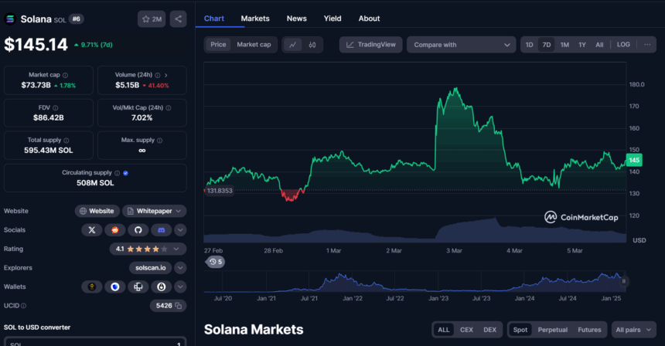Select the second wallet shield icon
The height and width of the screenshot is (346, 665).
point(115,287)
